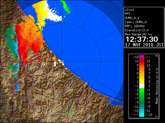Click the date '17 MAY 2010 JST'

144,45
